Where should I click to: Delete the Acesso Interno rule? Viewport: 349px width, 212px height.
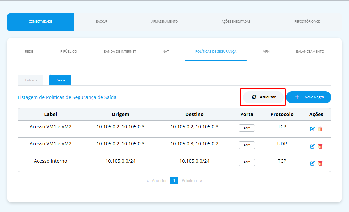coord(320,163)
